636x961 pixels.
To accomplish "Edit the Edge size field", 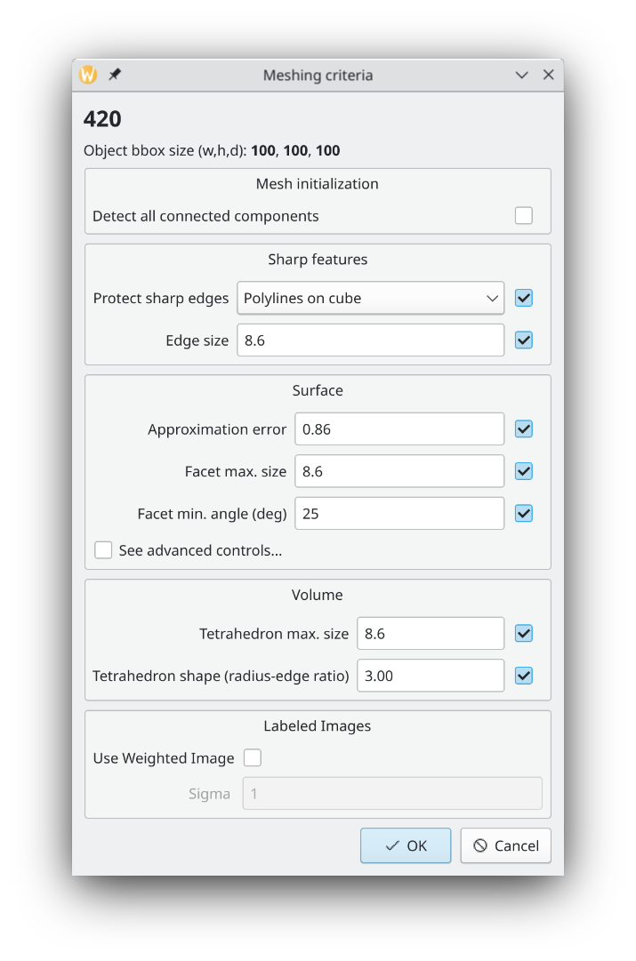I will (x=370, y=340).
